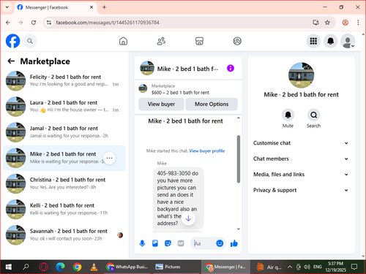The image size is (366, 274).
Task: Open Savannah's 2 bed 1 bath conversation
Action: pos(64,235)
